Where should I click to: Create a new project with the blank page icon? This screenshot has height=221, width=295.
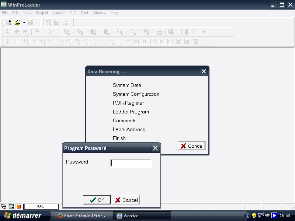coord(9,22)
